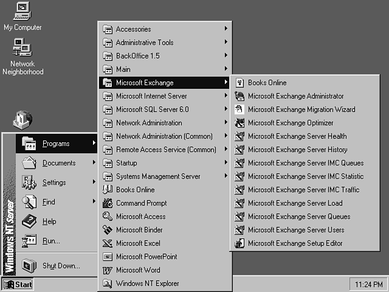Click the Microsoft Exchange Administrator icon
This screenshot has width=389, height=292.
click(x=239, y=96)
